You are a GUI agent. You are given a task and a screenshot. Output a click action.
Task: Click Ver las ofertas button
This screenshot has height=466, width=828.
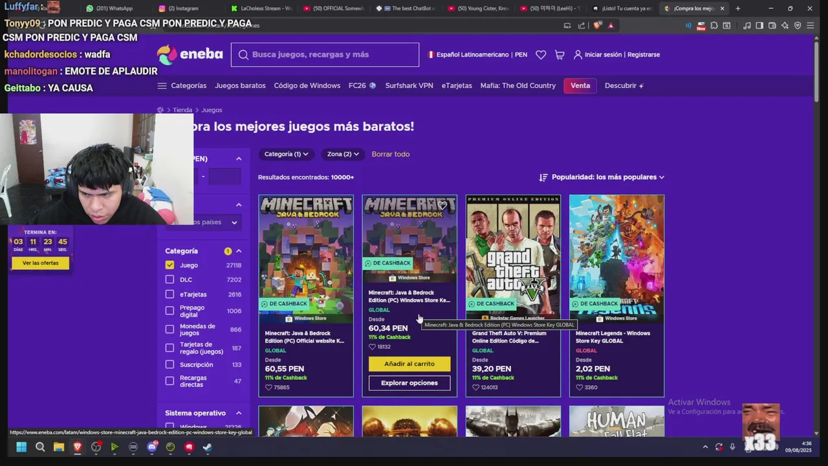click(x=40, y=263)
